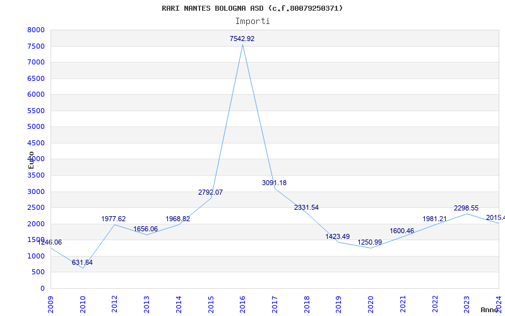This screenshot has height=316, width=505.
Task: Select the 2022 x-axis year label
Action: point(434,304)
